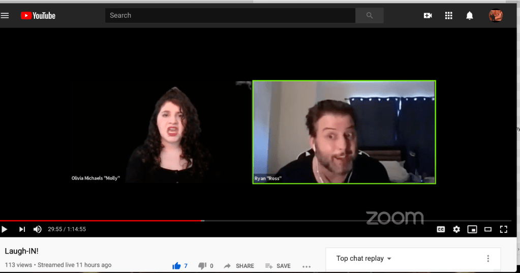Viewport: 520px width, 273px height.
Task: Open the create video camera icon
Action: pyautogui.click(x=427, y=16)
